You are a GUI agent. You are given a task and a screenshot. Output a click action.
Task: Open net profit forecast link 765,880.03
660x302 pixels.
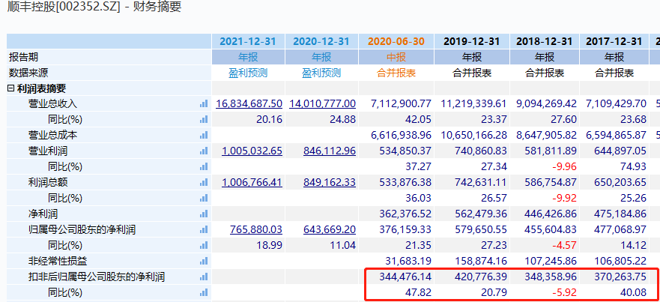point(256,230)
